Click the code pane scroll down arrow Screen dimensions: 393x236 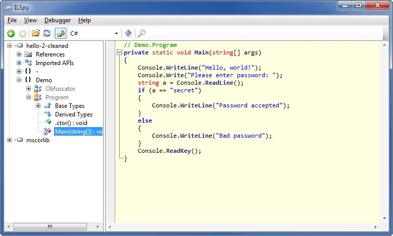click(x=384, y=218)
